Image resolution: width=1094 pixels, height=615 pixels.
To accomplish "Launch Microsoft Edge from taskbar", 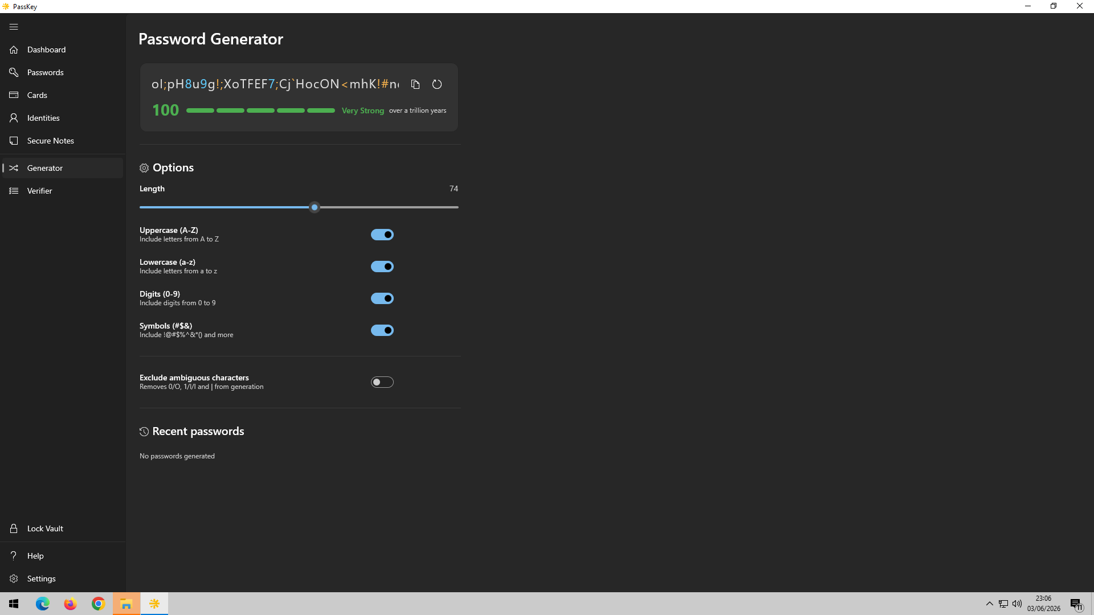I will (x=43, y=604).
